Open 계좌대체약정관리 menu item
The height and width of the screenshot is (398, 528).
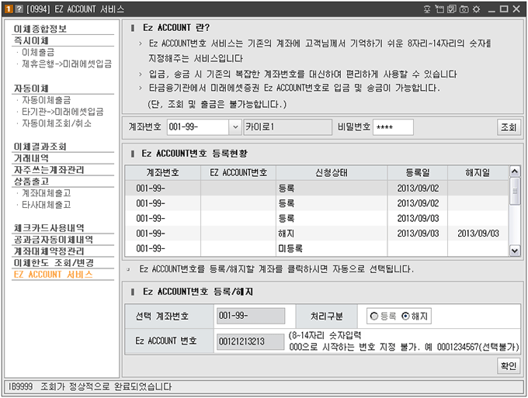pos(49,251)
